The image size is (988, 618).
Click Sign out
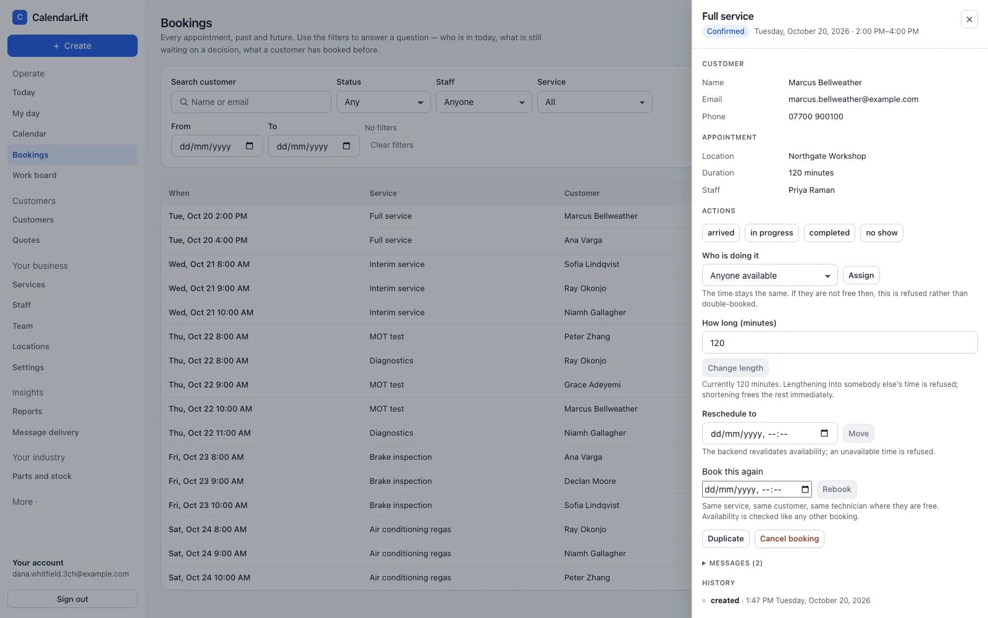(72, 599)
